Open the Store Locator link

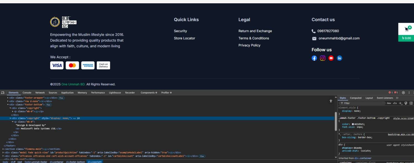point(184,38)
